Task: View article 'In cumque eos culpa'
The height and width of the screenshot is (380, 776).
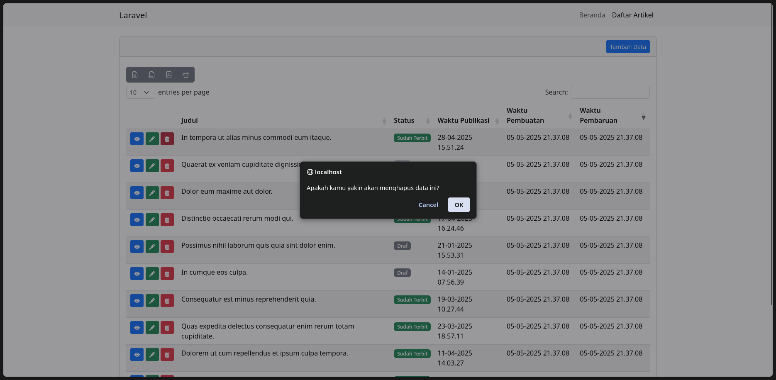Action: click(137, 274)
